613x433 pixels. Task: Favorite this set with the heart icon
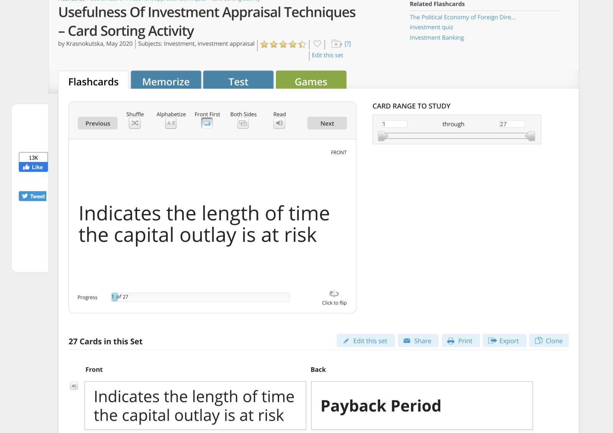pos(317,44)
